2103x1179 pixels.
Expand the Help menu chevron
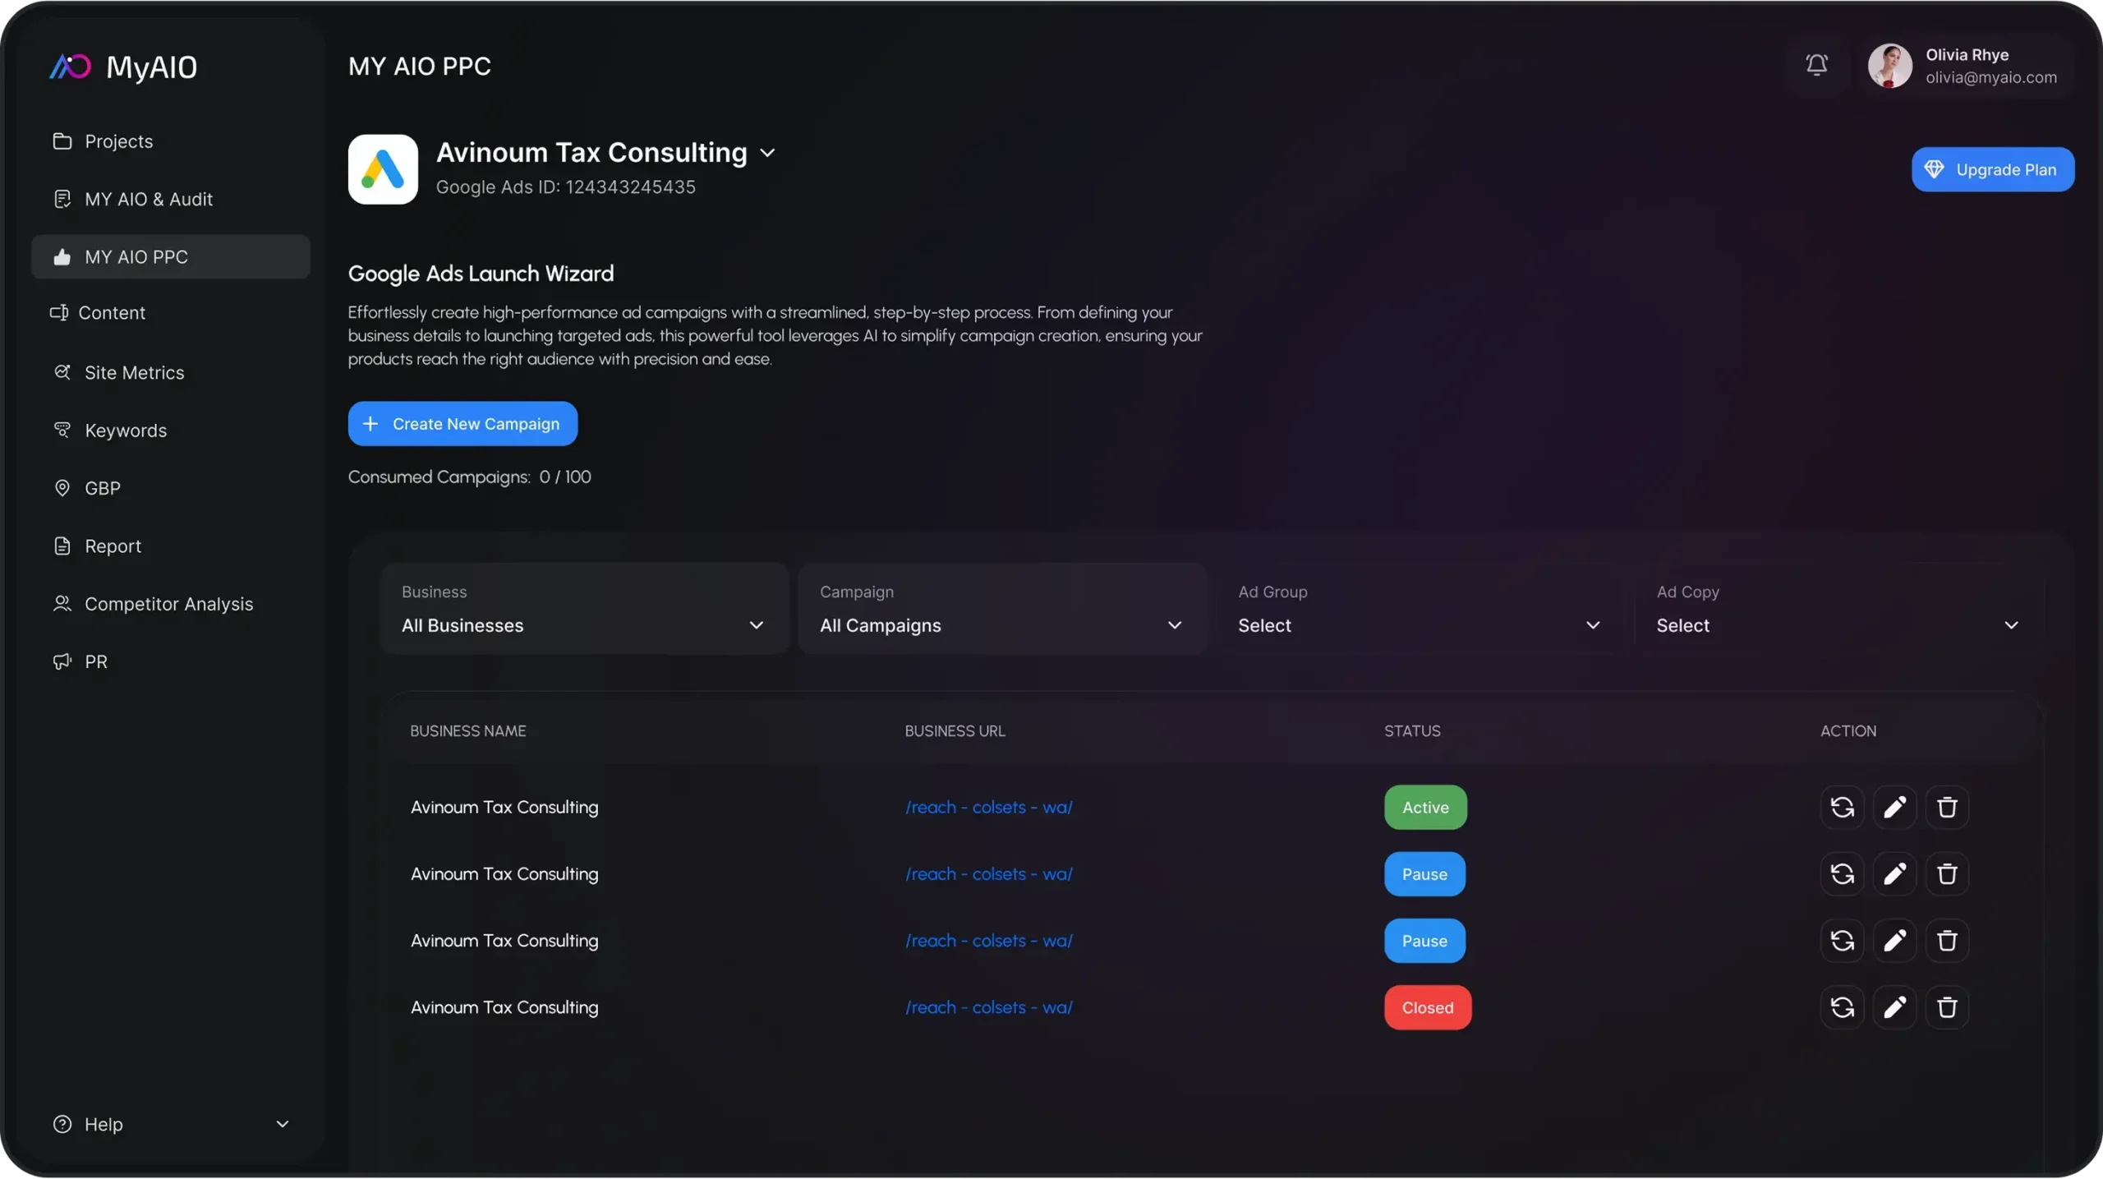283,1124
